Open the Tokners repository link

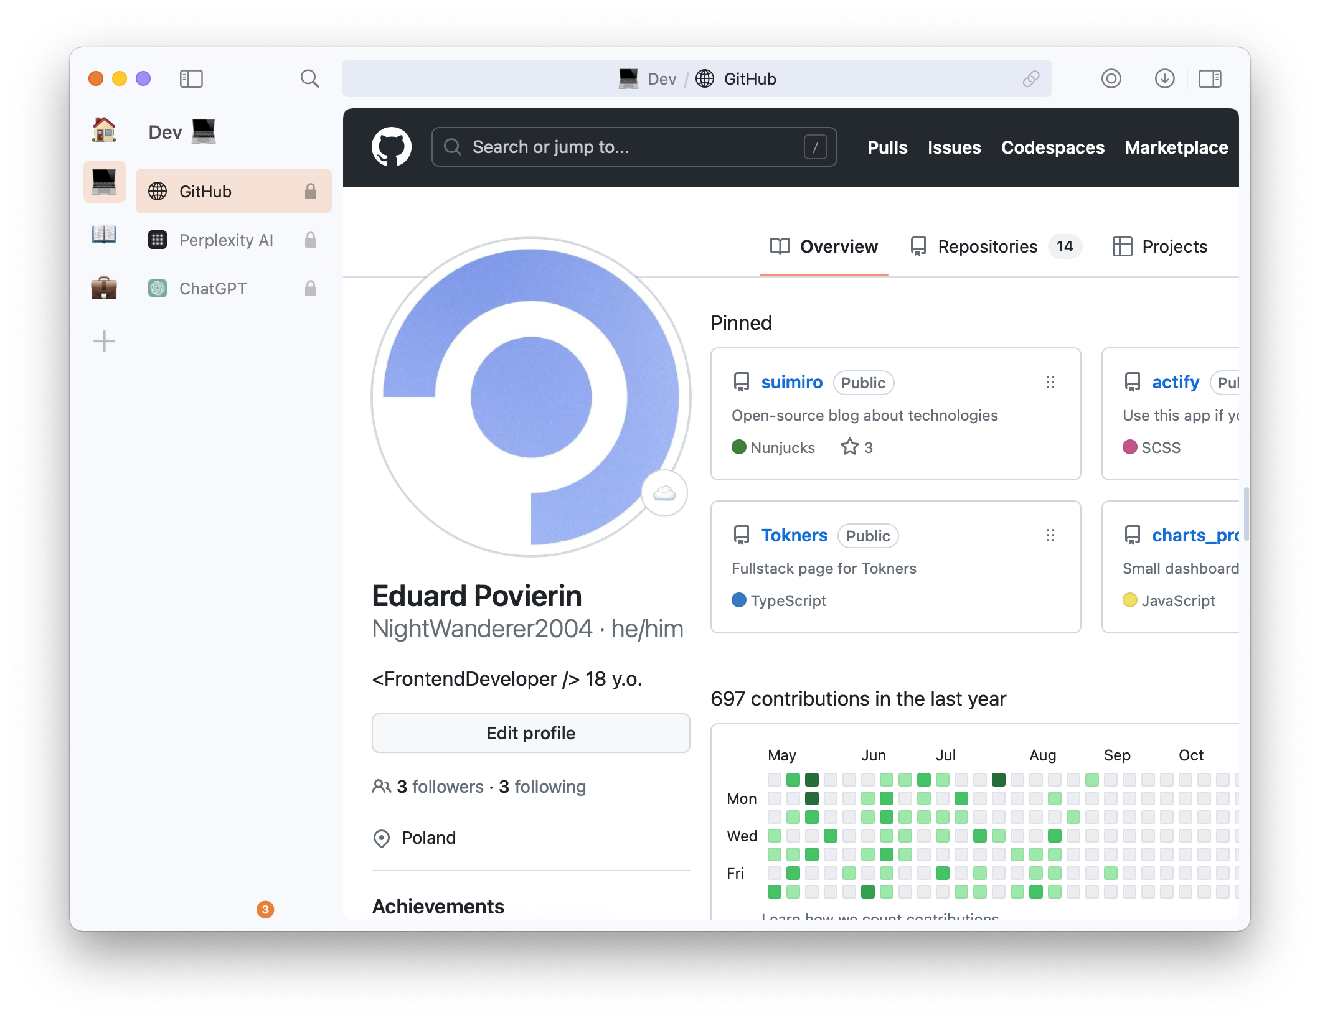point(794,535)
